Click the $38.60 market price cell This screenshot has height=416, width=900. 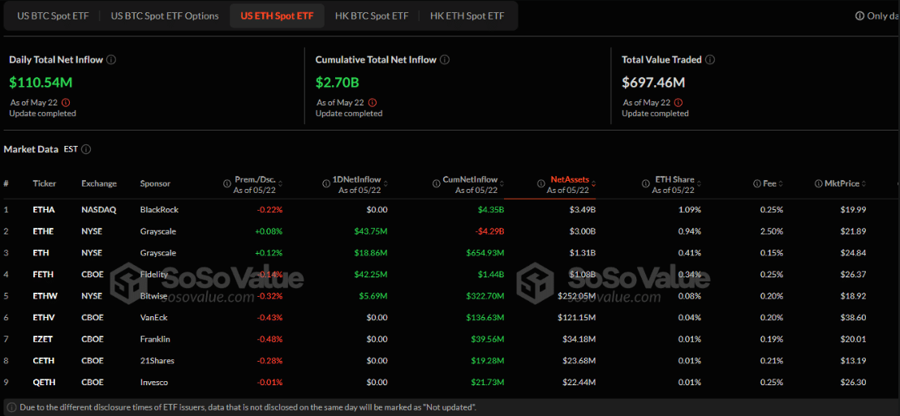click(852, 317)
